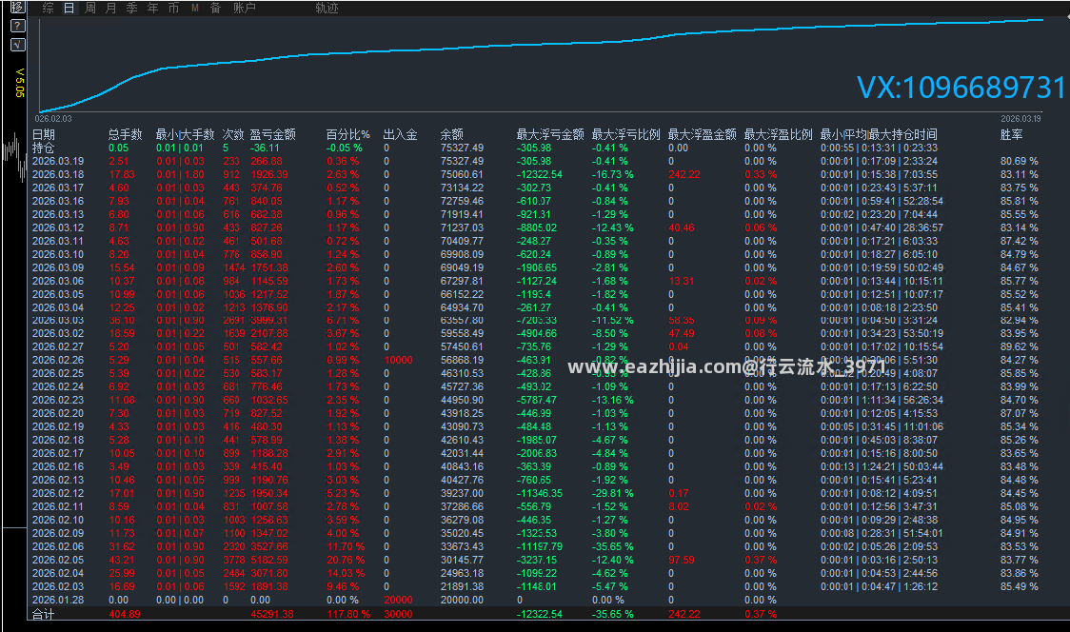Select the 2026.03.12 date row
This screenshot has height=632, width=1070.
point(58,227)
